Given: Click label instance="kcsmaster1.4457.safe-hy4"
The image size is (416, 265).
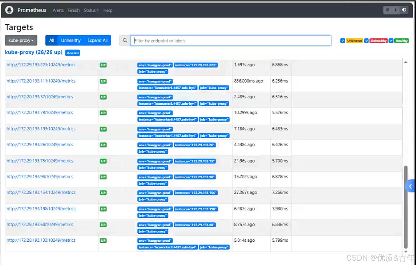Looking at the screenshot, I should (x=167, y=88).
